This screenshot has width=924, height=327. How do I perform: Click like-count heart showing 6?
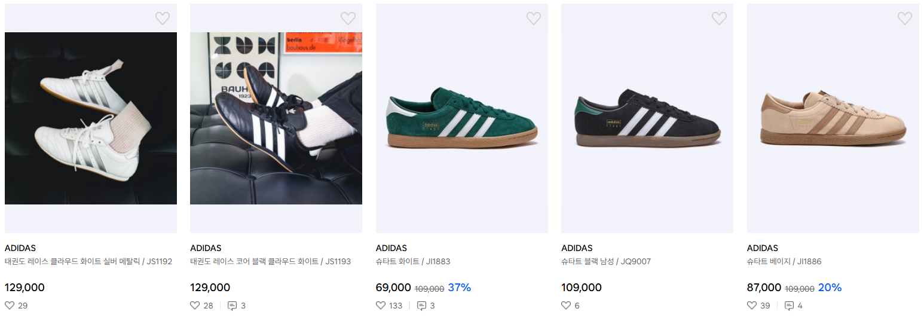[566, 305]
